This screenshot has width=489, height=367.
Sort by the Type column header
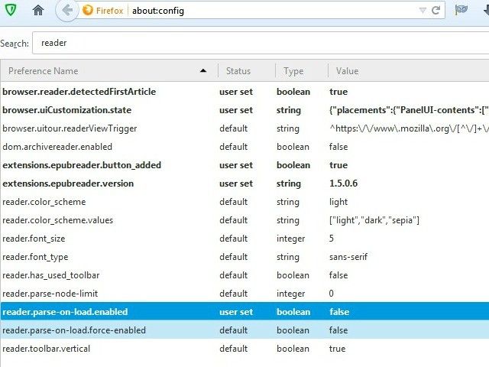click(x=293, y=71)
